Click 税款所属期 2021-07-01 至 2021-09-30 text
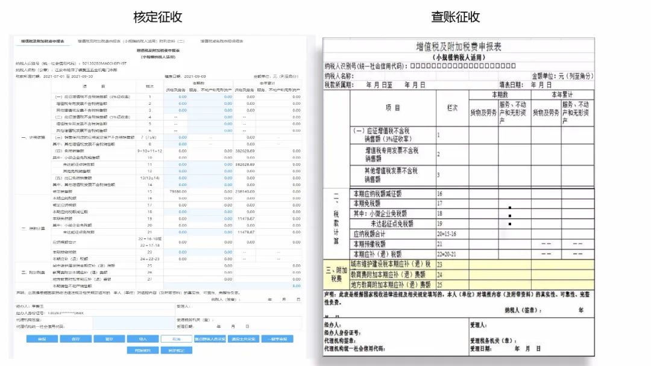 (x=54, y=76)
